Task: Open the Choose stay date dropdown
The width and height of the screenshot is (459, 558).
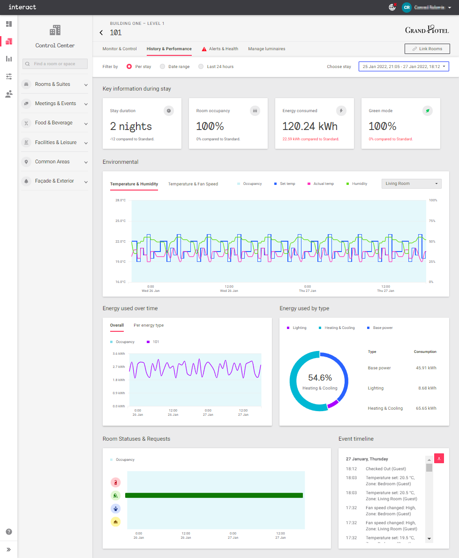Action: pos(404,67)
